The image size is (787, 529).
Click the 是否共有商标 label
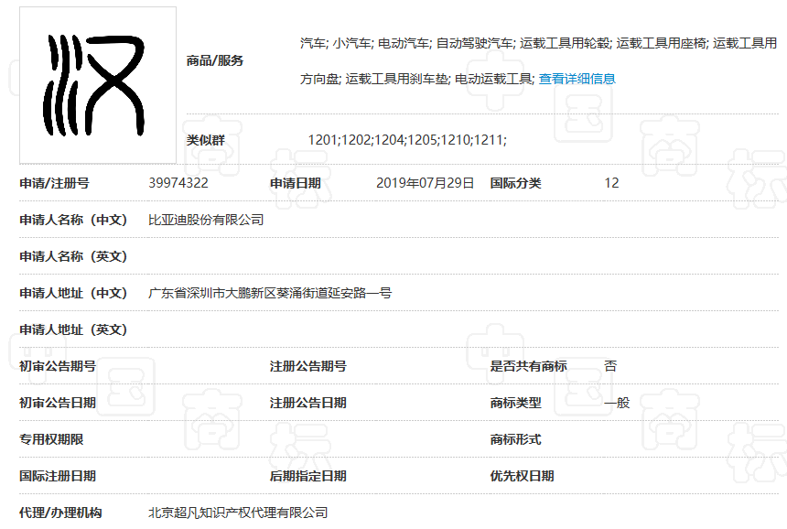pos(529,366)
